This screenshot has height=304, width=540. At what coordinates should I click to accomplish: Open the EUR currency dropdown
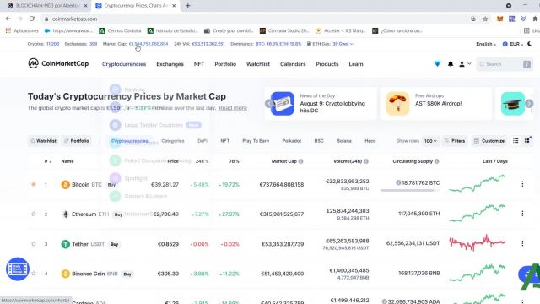[512, 44]
